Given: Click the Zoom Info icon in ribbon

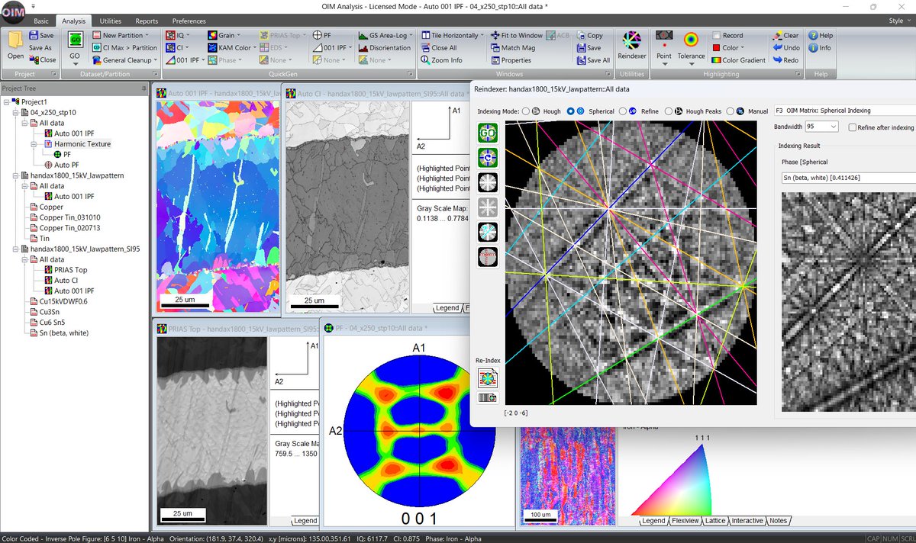Looking at the screenshot, I should tap(424, 59).
